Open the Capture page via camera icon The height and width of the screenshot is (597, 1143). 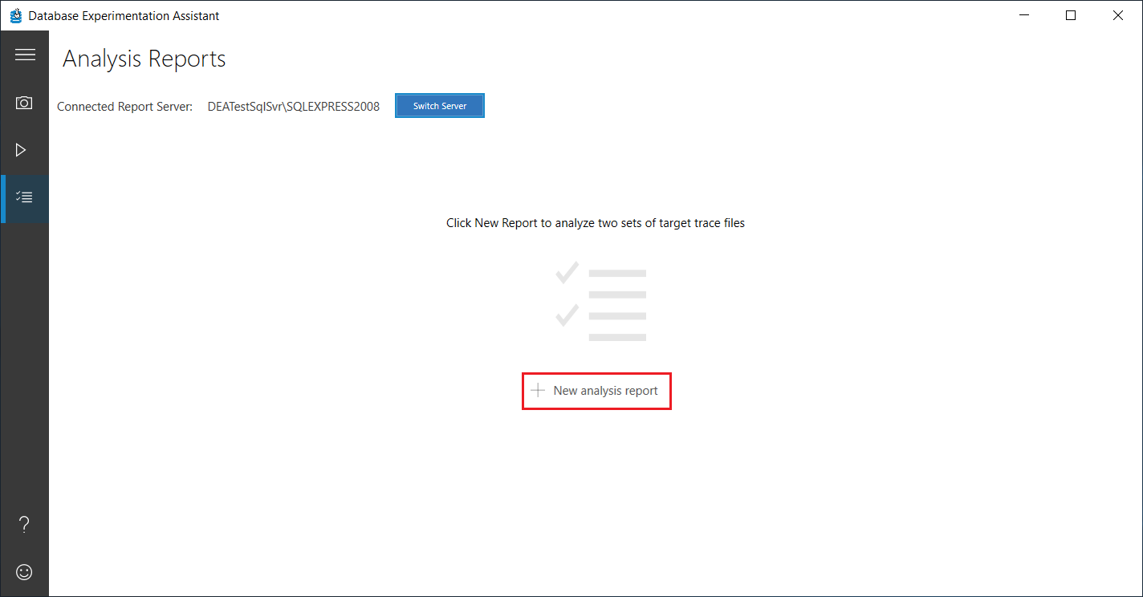click(x=24, y=103)
